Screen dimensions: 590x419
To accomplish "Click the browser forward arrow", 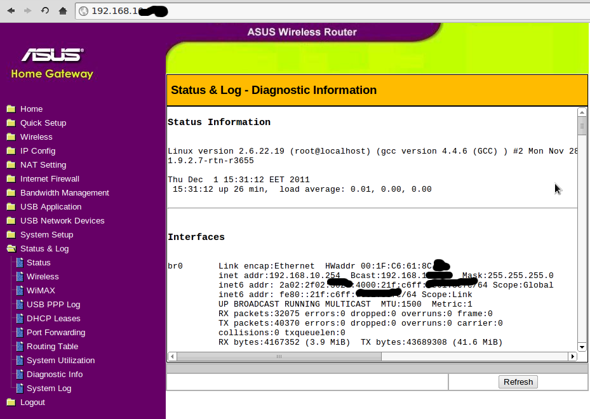I will coord(28,11).
